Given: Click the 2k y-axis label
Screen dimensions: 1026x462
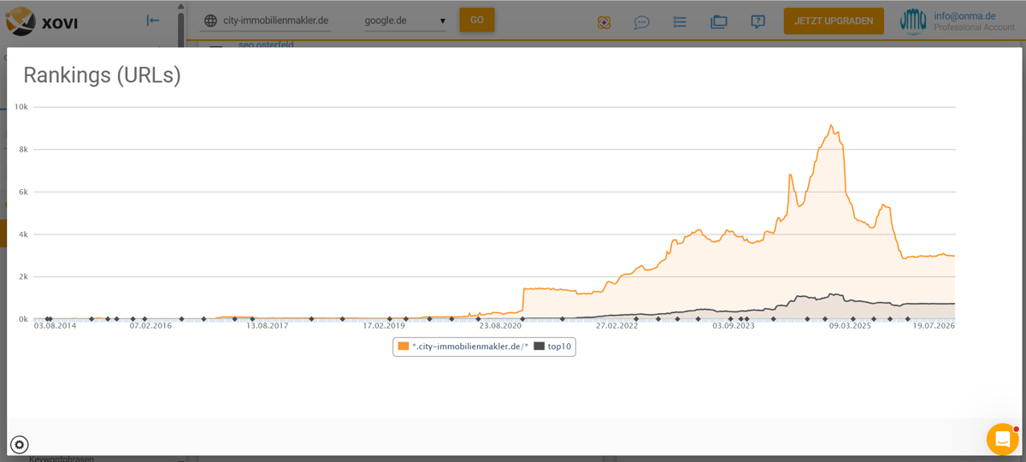Looking at the screenshot, I should click(23, 277).
